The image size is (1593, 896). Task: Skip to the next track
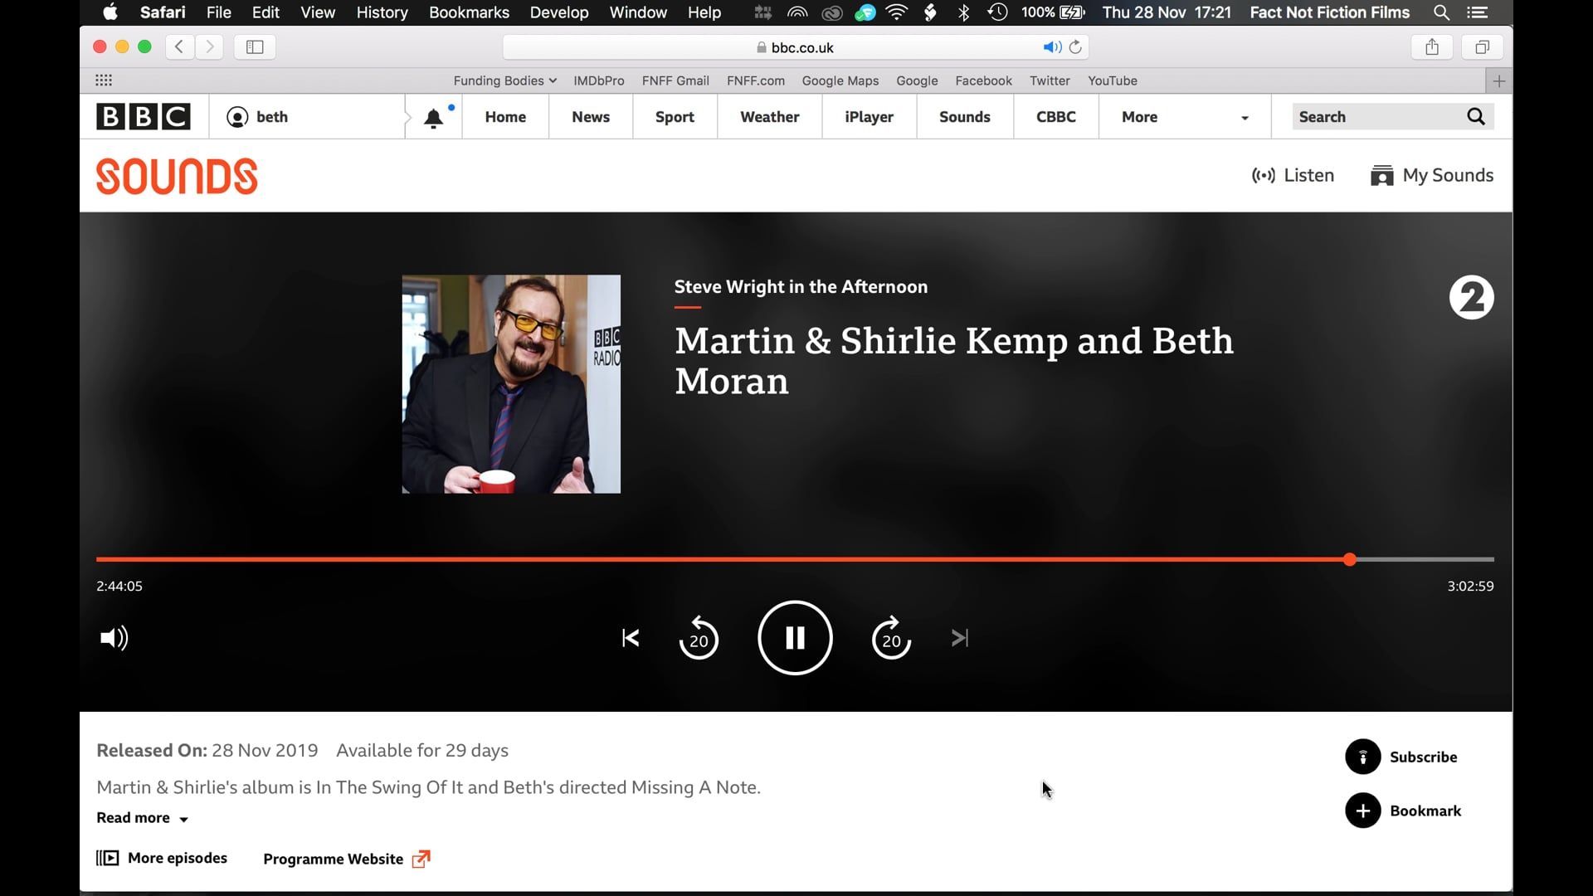(x=960, y=638)
